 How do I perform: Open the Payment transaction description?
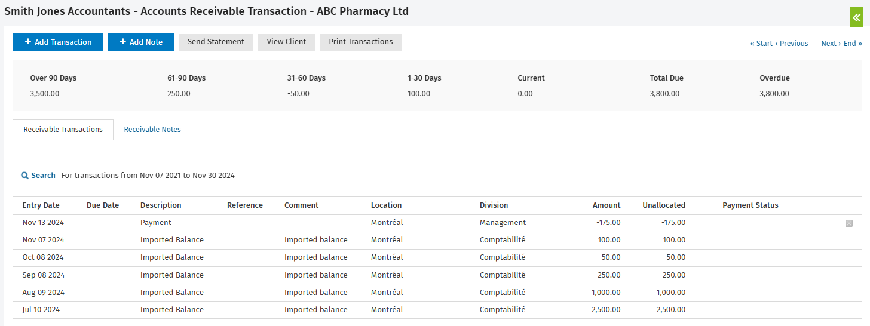pos(155,223)
